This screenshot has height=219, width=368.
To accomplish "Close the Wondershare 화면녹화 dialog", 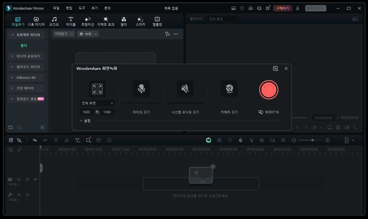I will pyautogui.click(x=286, y=68).
